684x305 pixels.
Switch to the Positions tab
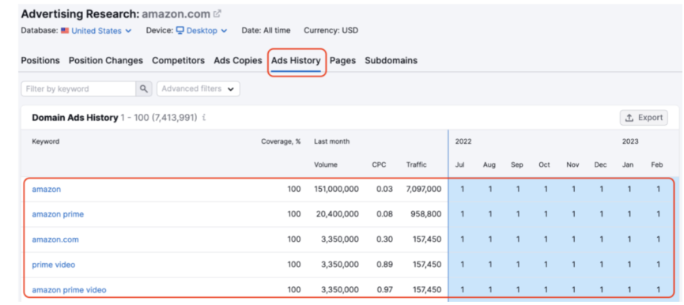[40, 61]
